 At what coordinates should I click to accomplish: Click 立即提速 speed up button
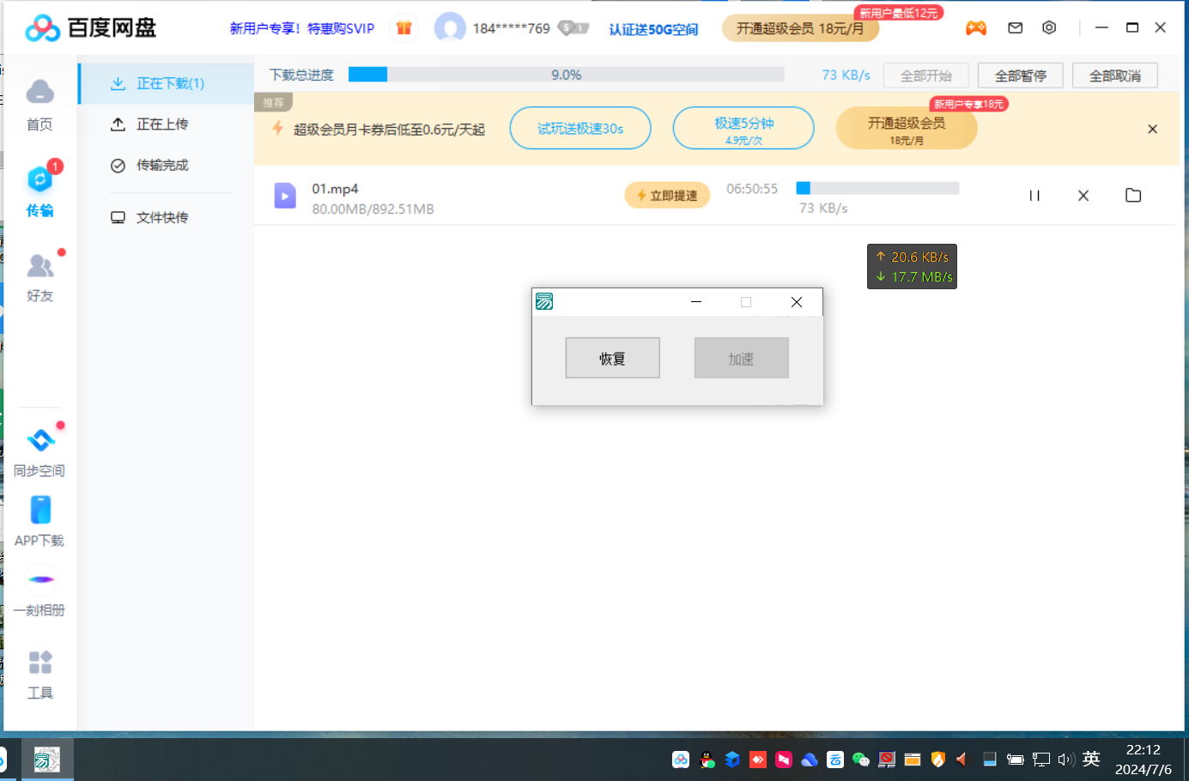(x=667, y=196)
